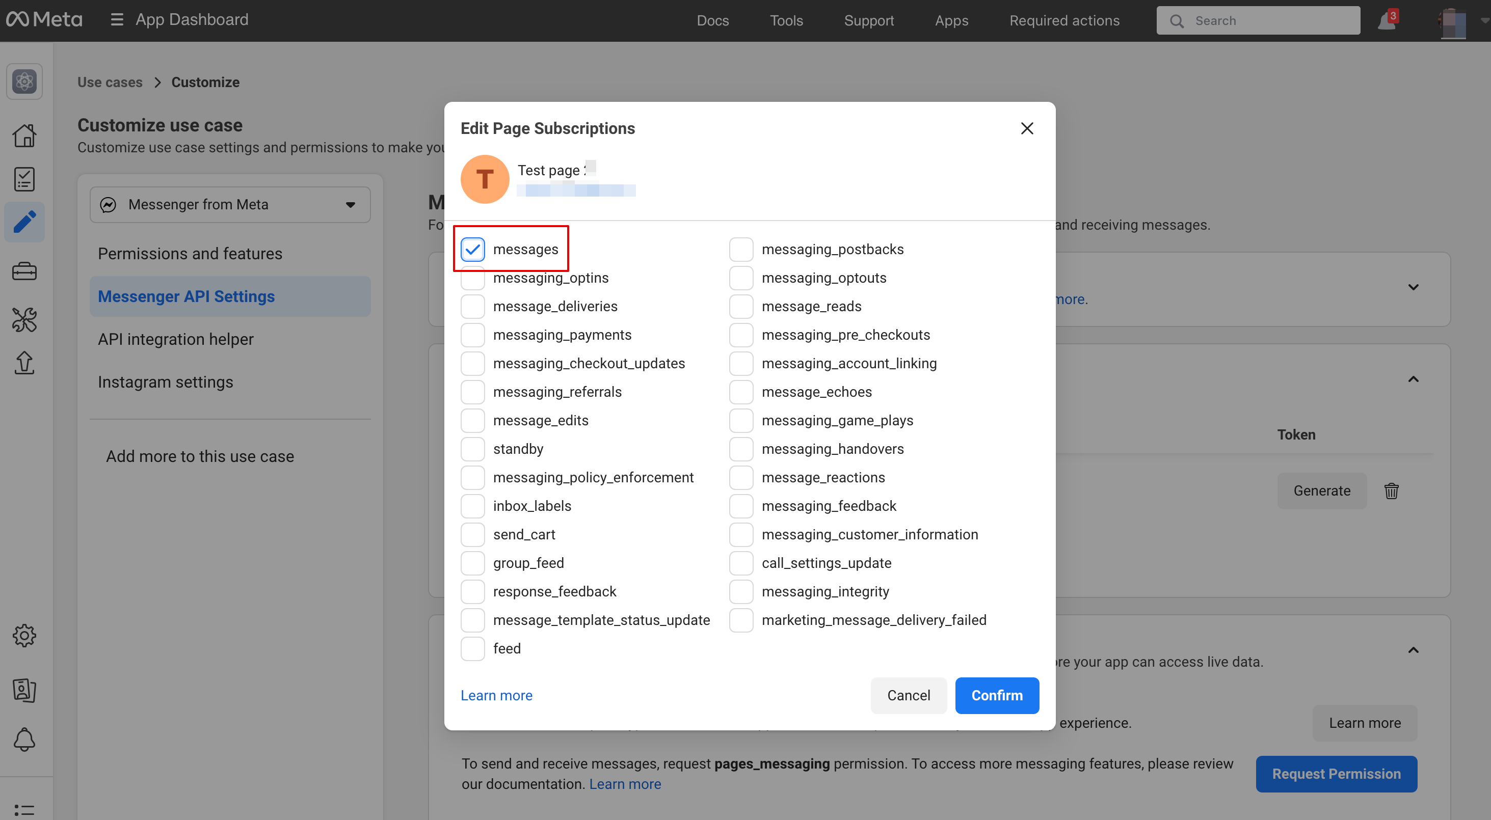Expand the collapsed section chevron down arrow
This screenshot has height=820, width=1491.
pyautogui.click(x=1413, y=287)
